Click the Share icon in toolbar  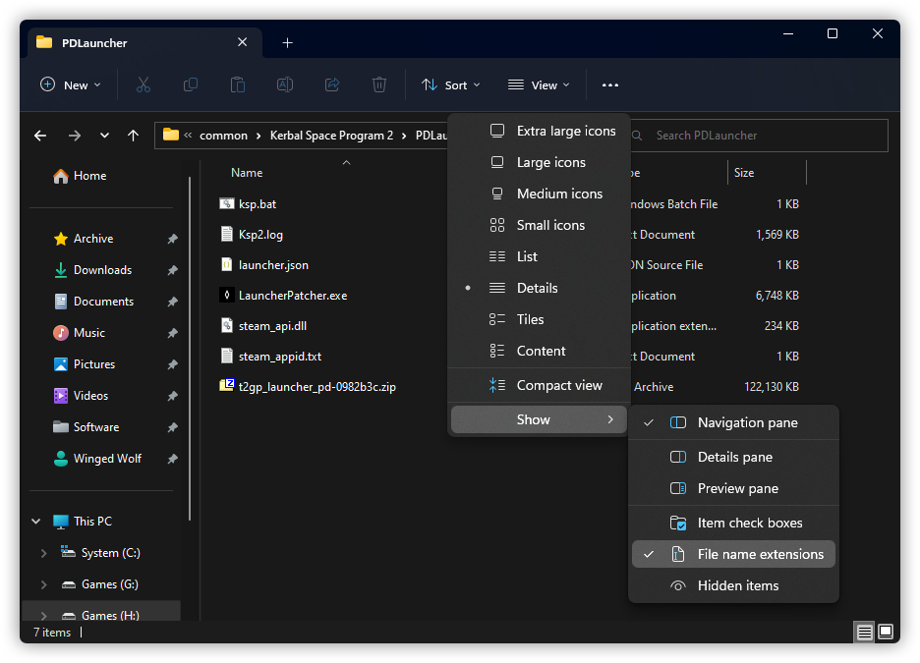click(x=332, y=85)
